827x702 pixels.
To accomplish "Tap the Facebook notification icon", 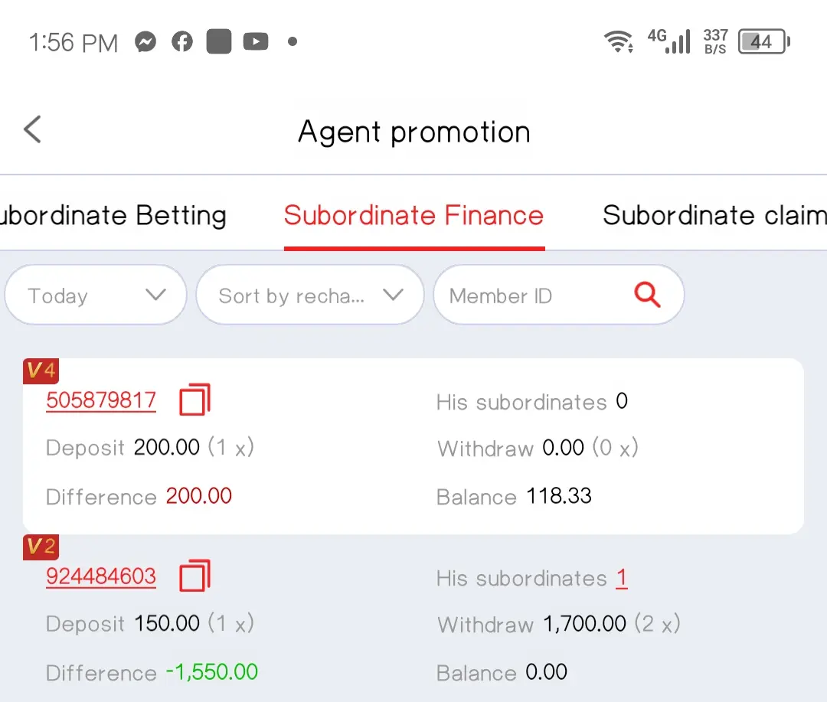I will click(182, 41).
